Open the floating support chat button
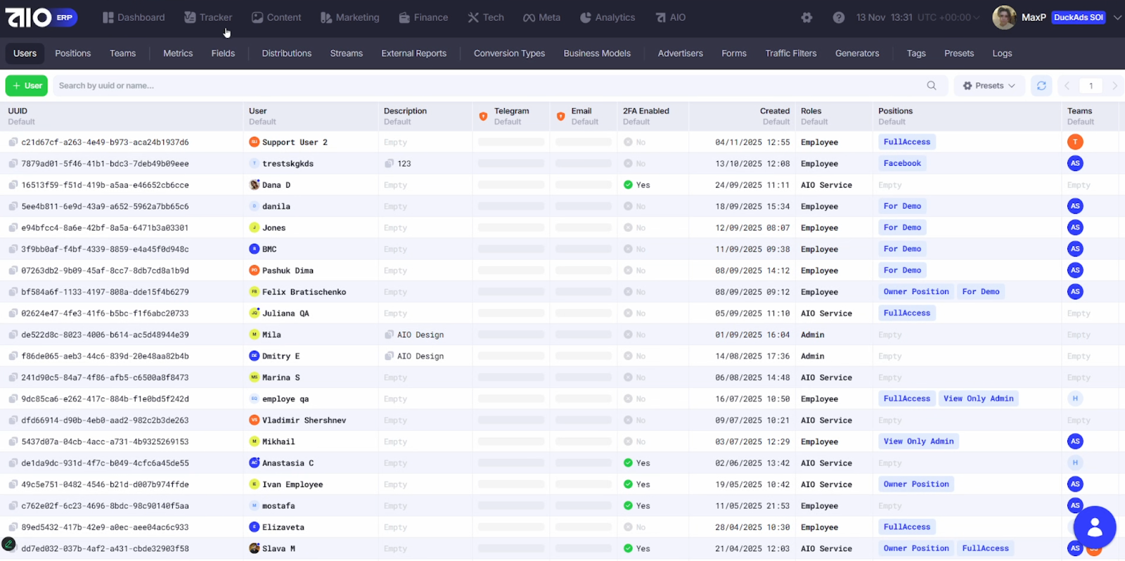The image size is (1125, 561). (x=1094, y=527)
